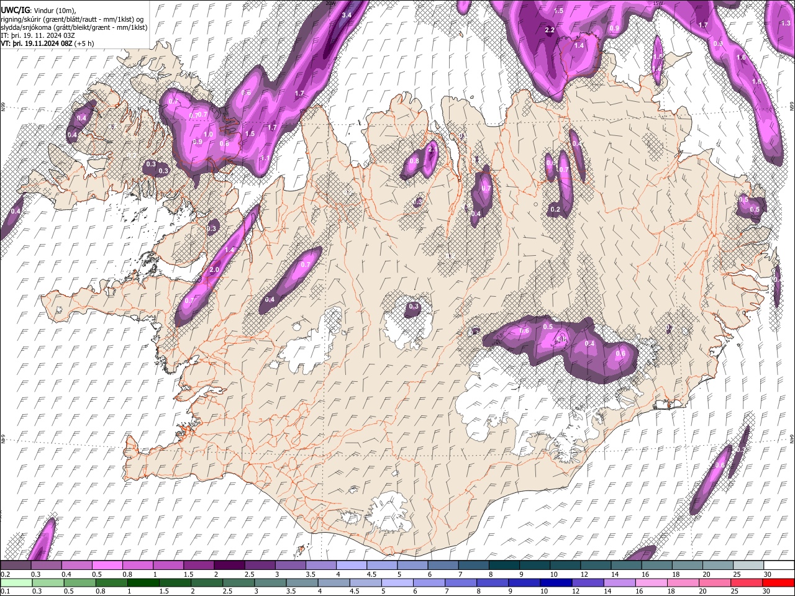Click the royal blue 9–10 rain legend swatch
This screenshot has height=596, width=795.
coord(524,582)
